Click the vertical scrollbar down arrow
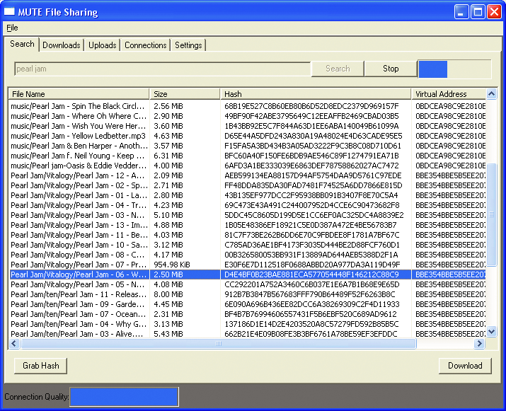This screenshot has height=411, width=506. 491,331
